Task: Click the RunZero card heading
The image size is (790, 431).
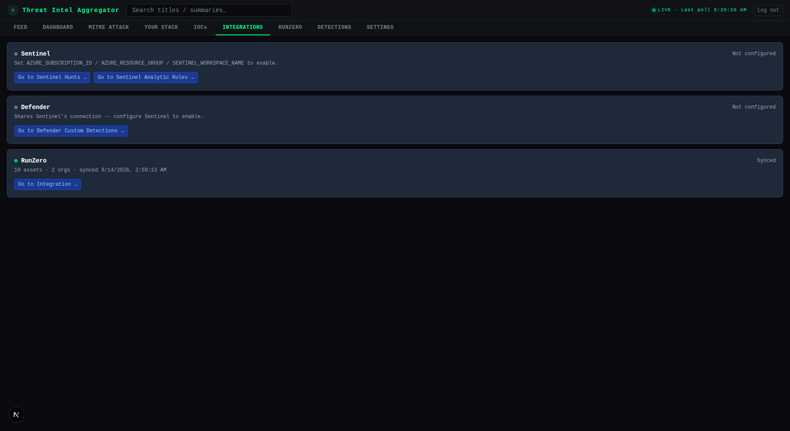Action: click(x=34, y=160)
